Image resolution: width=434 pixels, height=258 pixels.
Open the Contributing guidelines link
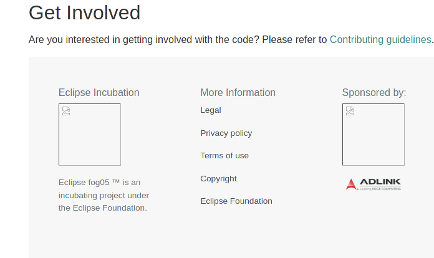click(380, 40)
